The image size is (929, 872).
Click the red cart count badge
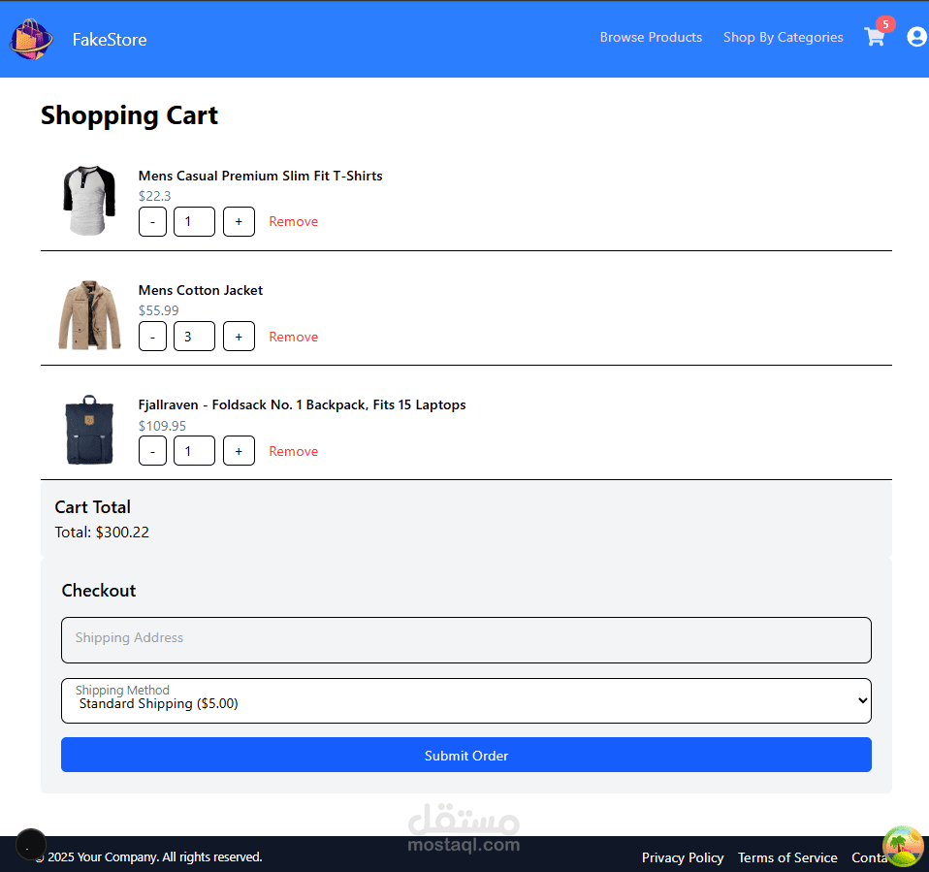pyautogui.click(x=885, y=24)
